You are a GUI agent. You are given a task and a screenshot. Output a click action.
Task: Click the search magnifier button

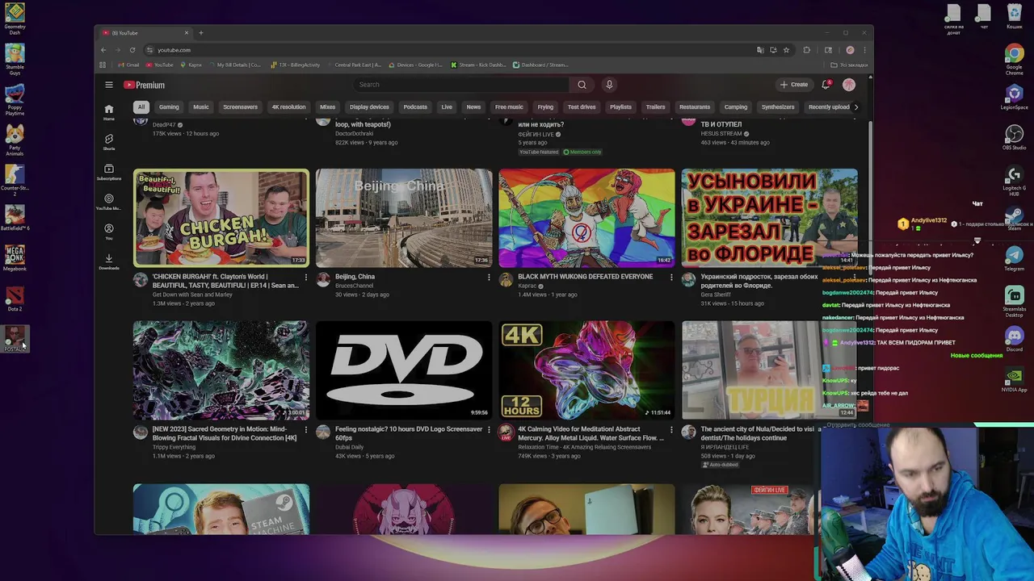point(582,85)
